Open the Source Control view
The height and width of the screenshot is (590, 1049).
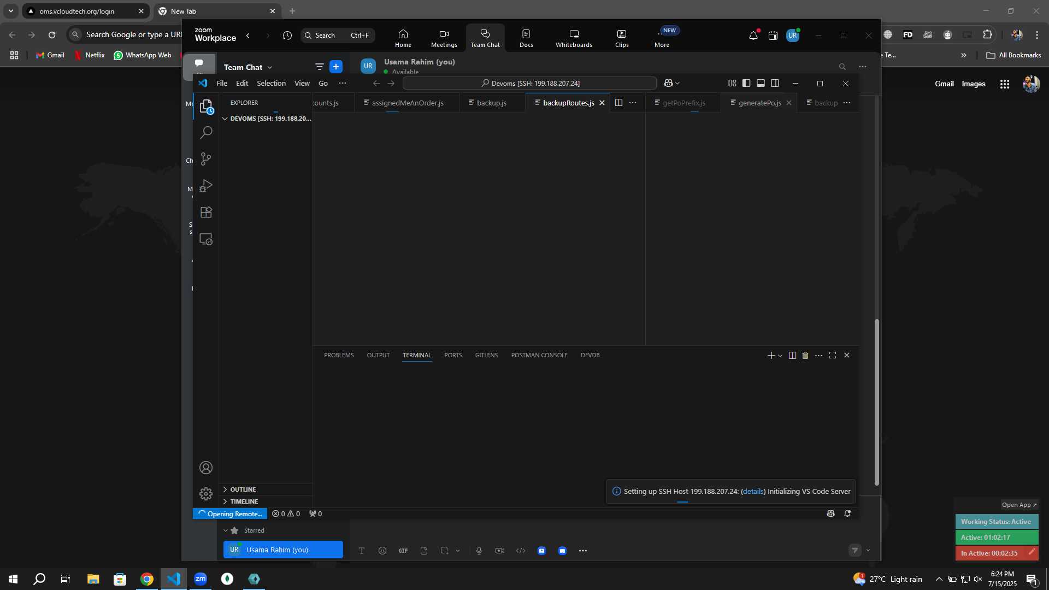tap(206, 159)
